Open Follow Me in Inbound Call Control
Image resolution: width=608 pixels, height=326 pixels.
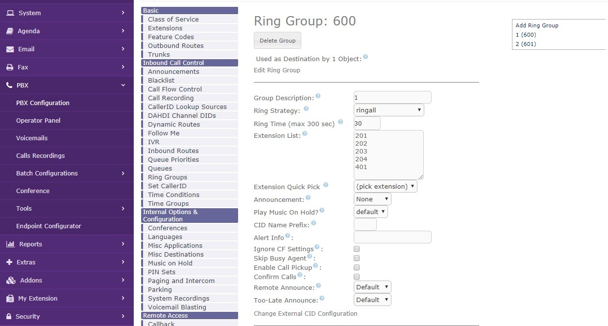point(164,133)
